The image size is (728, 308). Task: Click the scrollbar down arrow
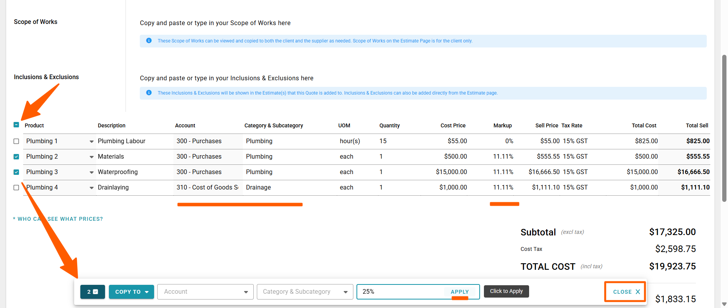coord(724,304)
